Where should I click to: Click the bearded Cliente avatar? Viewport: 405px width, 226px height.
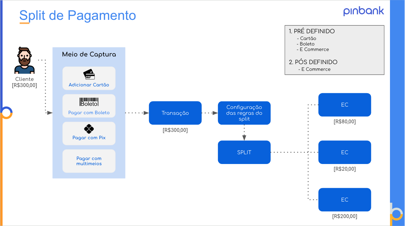(x=24, y=60)
